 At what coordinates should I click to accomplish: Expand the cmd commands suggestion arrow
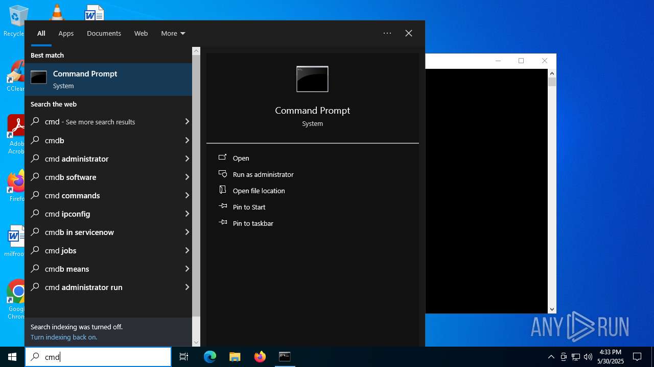[186, 195]
